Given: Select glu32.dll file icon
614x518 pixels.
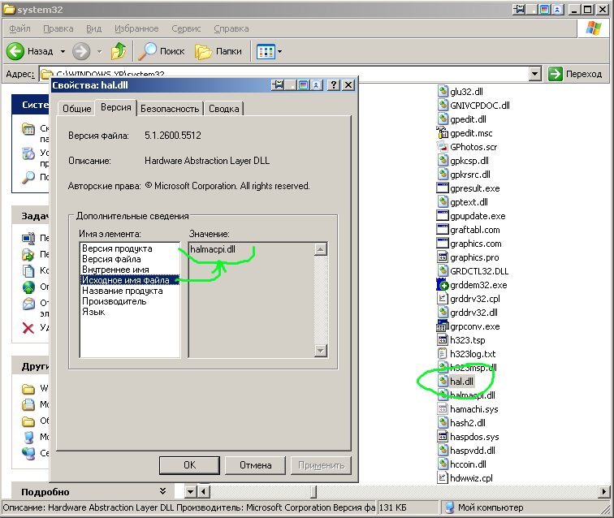Looking at the screenshot, I should tap(443, 91).
